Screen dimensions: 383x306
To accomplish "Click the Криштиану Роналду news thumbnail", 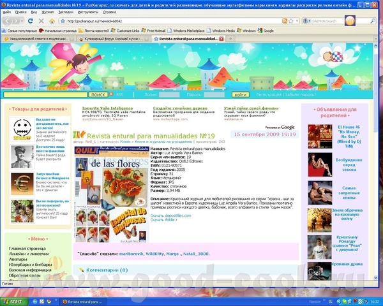I will (320, 247).
